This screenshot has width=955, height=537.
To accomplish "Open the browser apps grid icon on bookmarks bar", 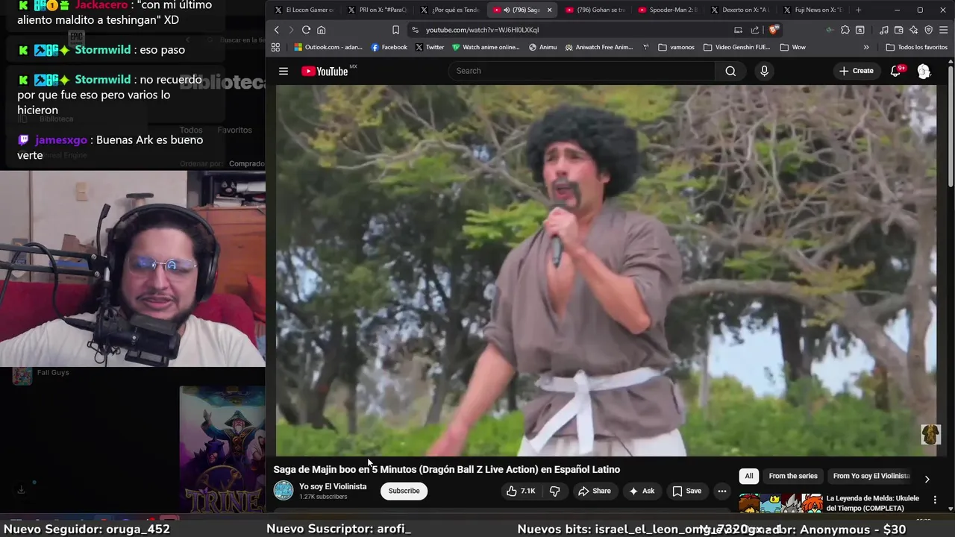I will click(x=275, y=47).
